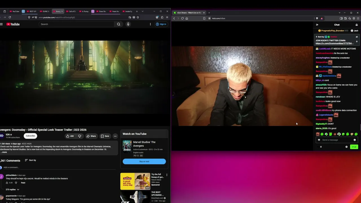This screenshot has height=203, width=361.
Task: Reload the YouTube page
Action: 10,17
